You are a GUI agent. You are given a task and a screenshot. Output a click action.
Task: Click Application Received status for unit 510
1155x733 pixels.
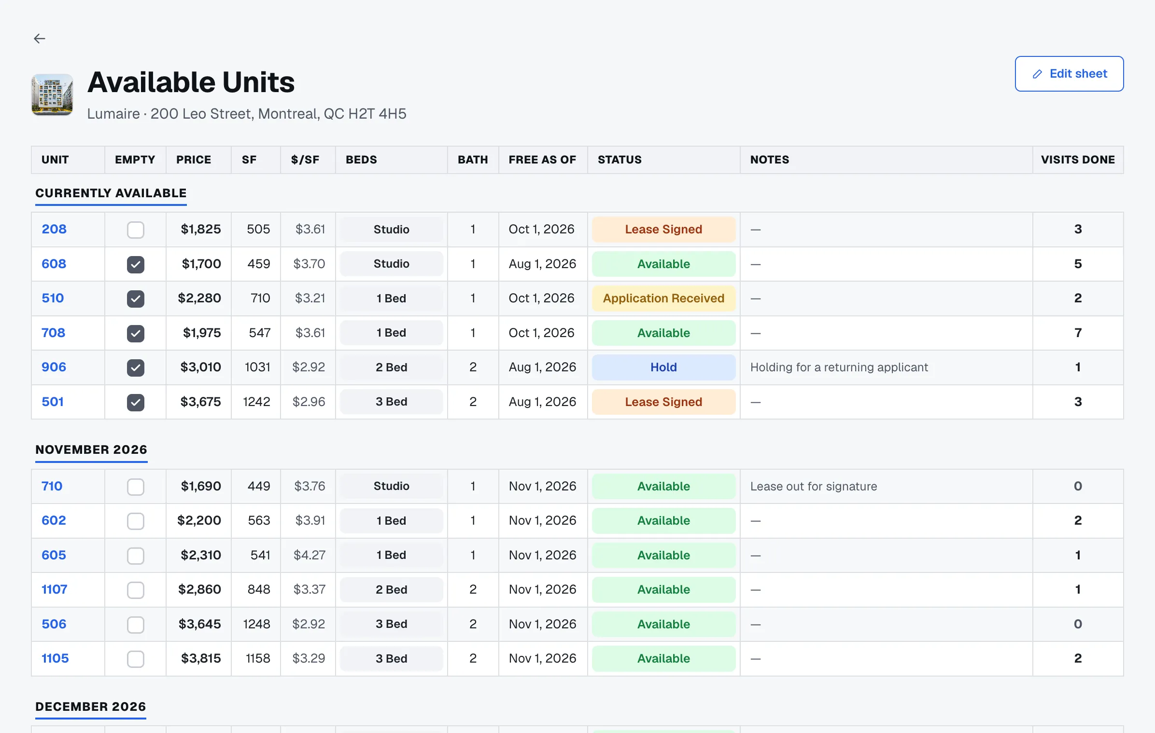pyautogui.click(x=663, y=299)
